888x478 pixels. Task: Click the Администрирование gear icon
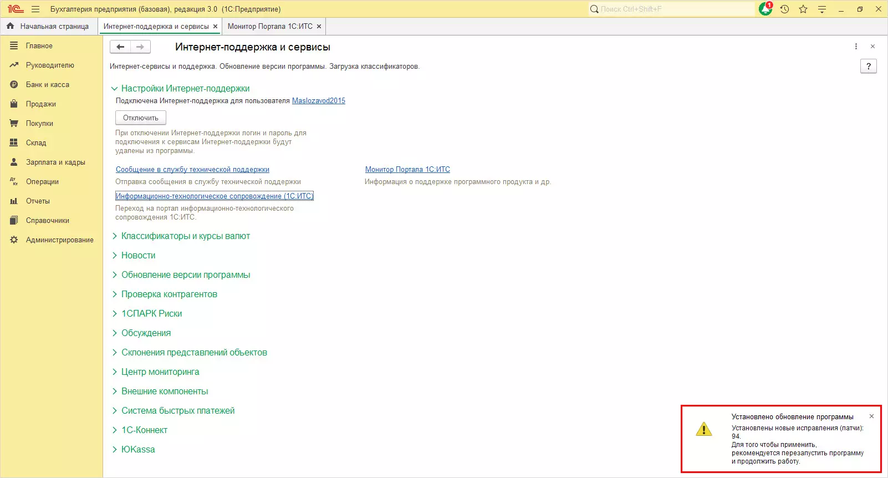(x=14, y=240)
